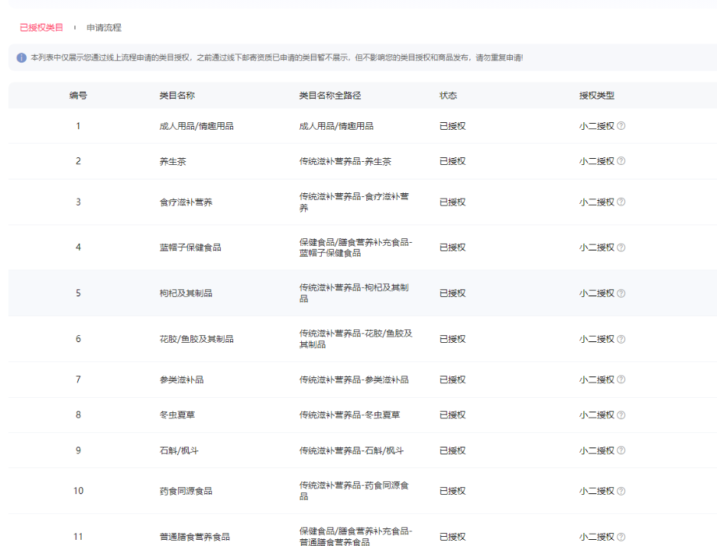The height and width of the screenshot is (546, 717).
Task: Click help icon beside 小二授权 in row 1
Action: [621, 126]
